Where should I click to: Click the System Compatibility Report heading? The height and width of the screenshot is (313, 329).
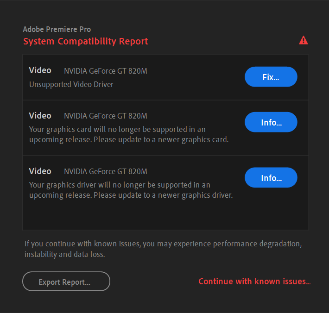pos(86,41)
